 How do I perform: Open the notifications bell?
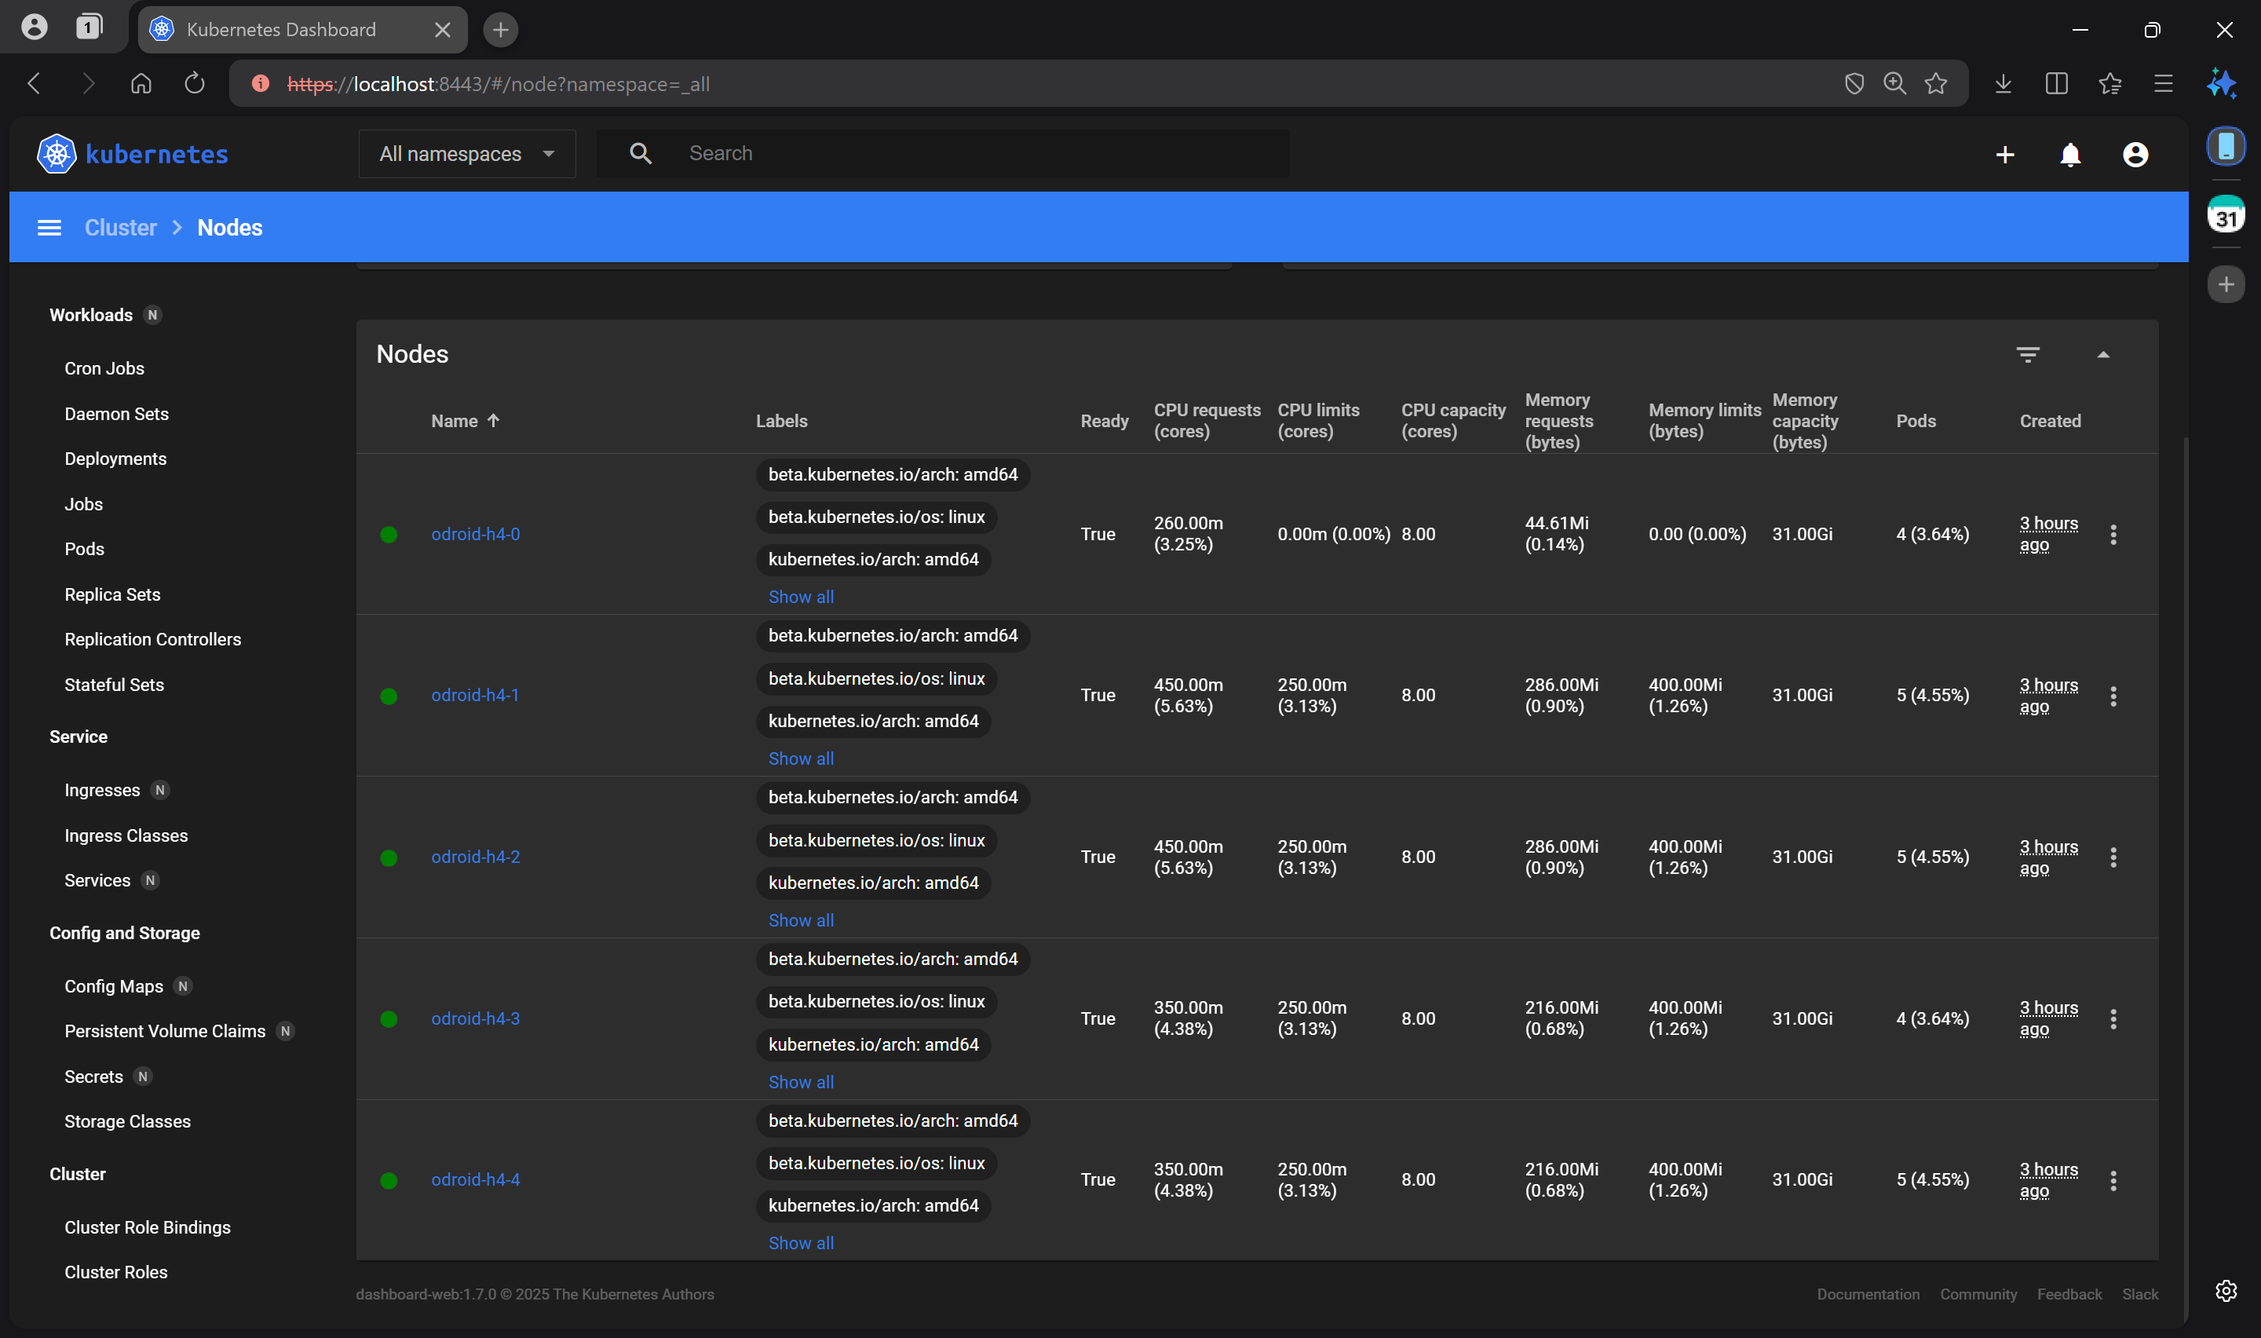click(x=2070, y=155)
